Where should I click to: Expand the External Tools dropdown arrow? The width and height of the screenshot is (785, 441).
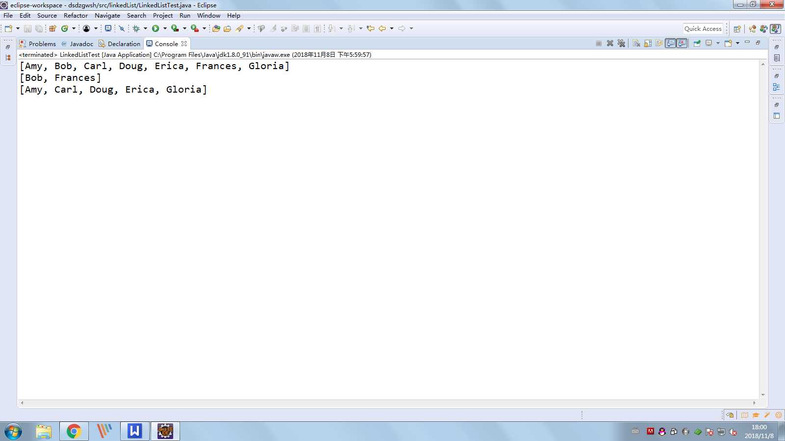(x=204, y=28)
